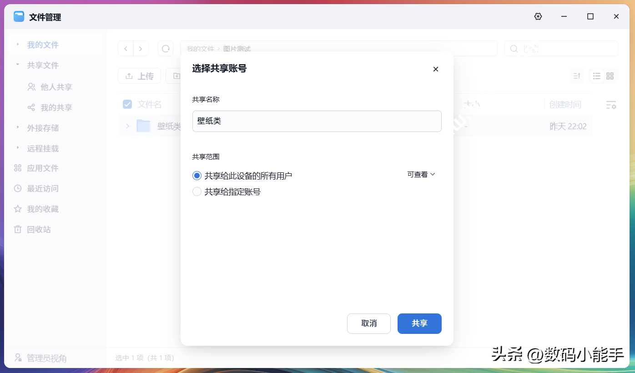Open 最近访问 in the sidebar
Image resolution: width=635 pixels, height=373 pixels.
coord(42,188)
